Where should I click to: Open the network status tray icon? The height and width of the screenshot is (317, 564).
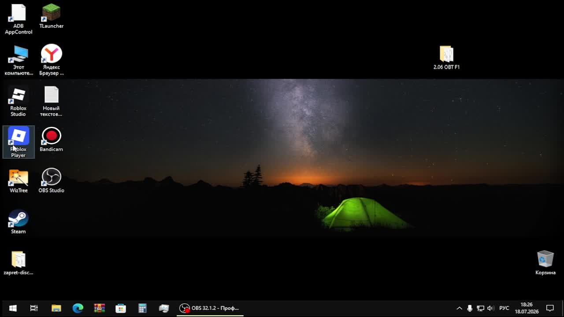480,308
